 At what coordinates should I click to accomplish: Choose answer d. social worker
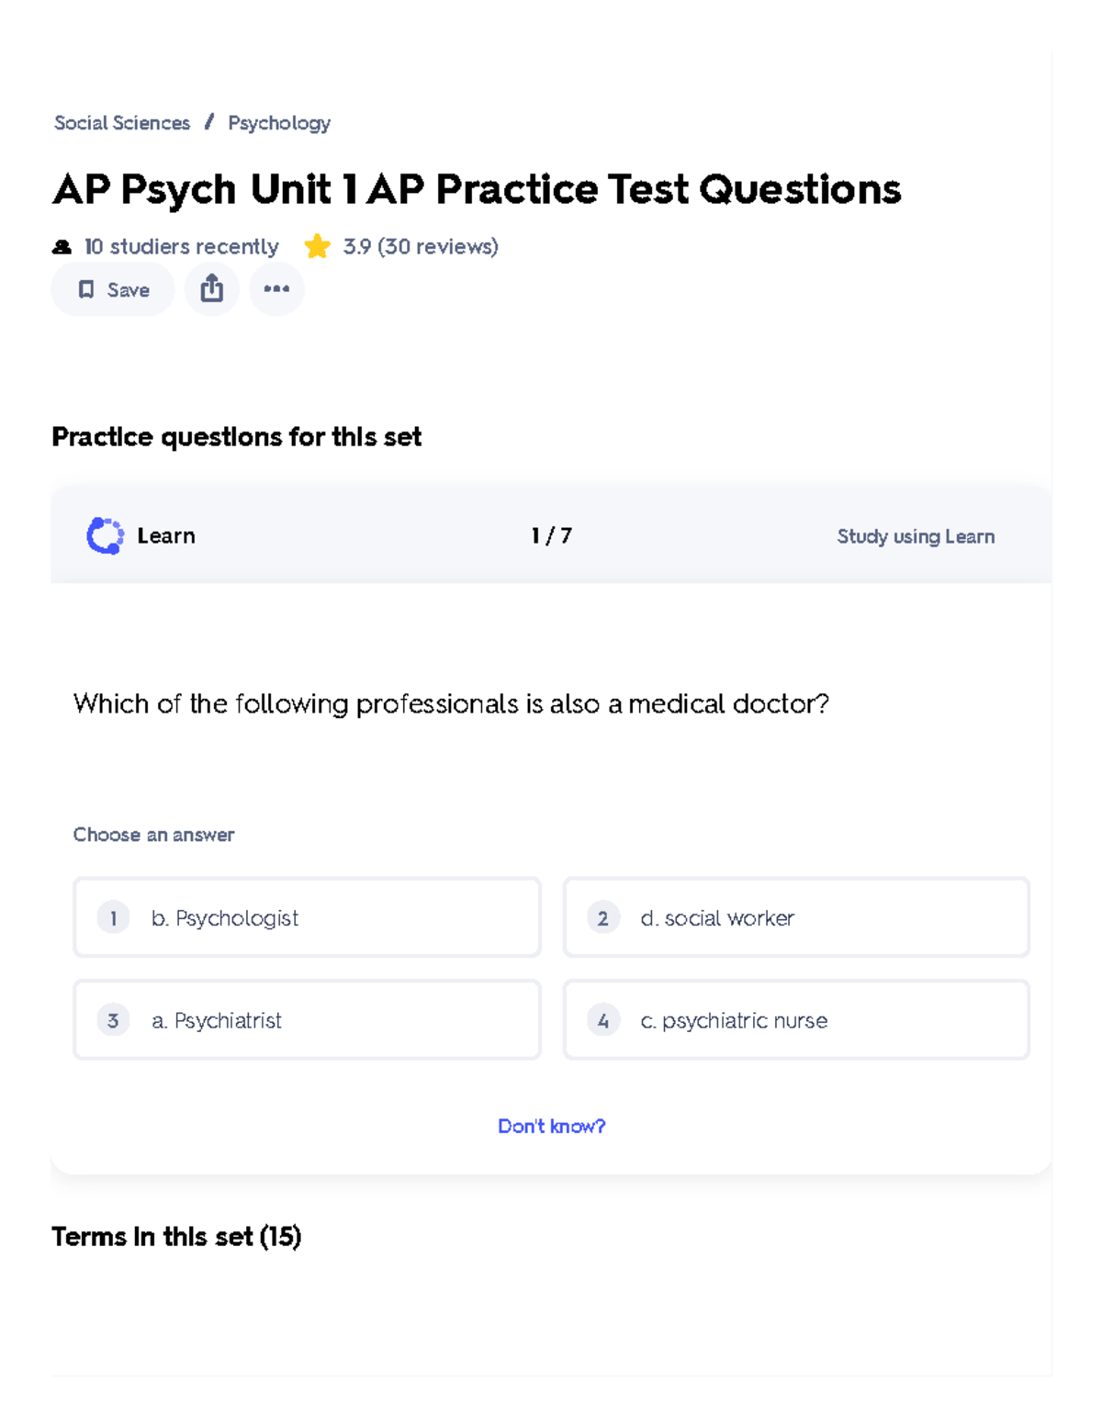(795, 917)
